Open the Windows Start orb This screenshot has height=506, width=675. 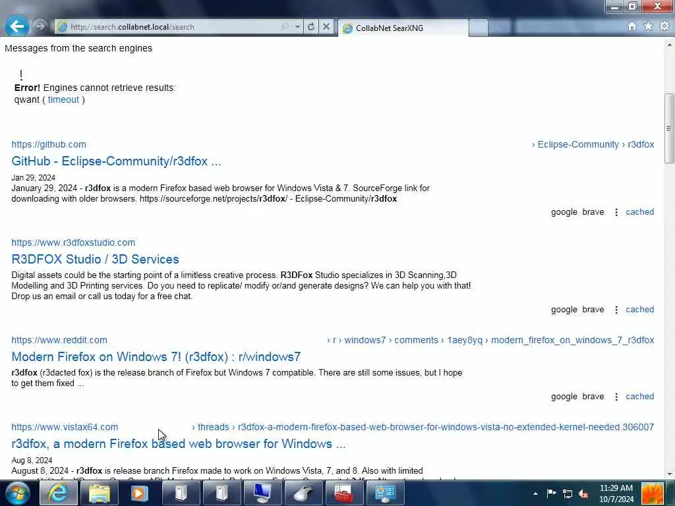pyautogui.click(x=17, y=493)
